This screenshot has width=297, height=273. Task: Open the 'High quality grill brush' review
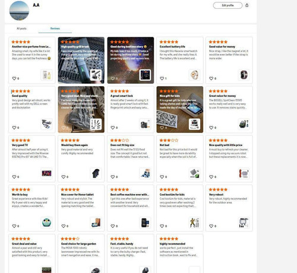tap(81, 60)
